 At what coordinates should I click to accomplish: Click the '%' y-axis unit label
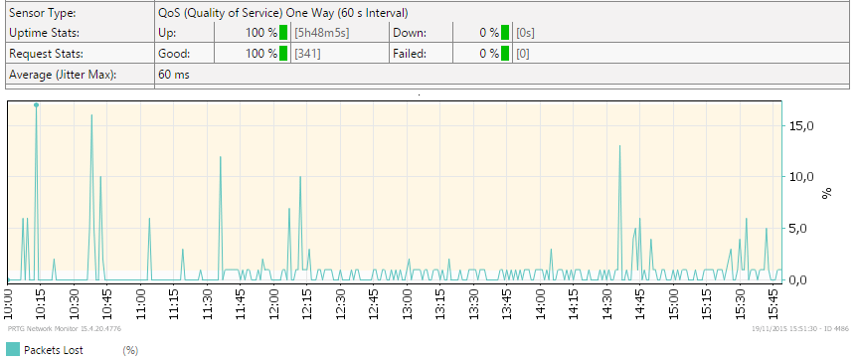coord(827,193)
